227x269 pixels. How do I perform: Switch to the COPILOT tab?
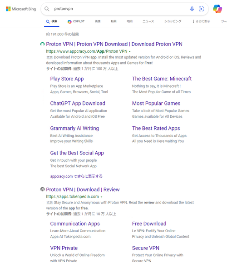pos(76,21)
